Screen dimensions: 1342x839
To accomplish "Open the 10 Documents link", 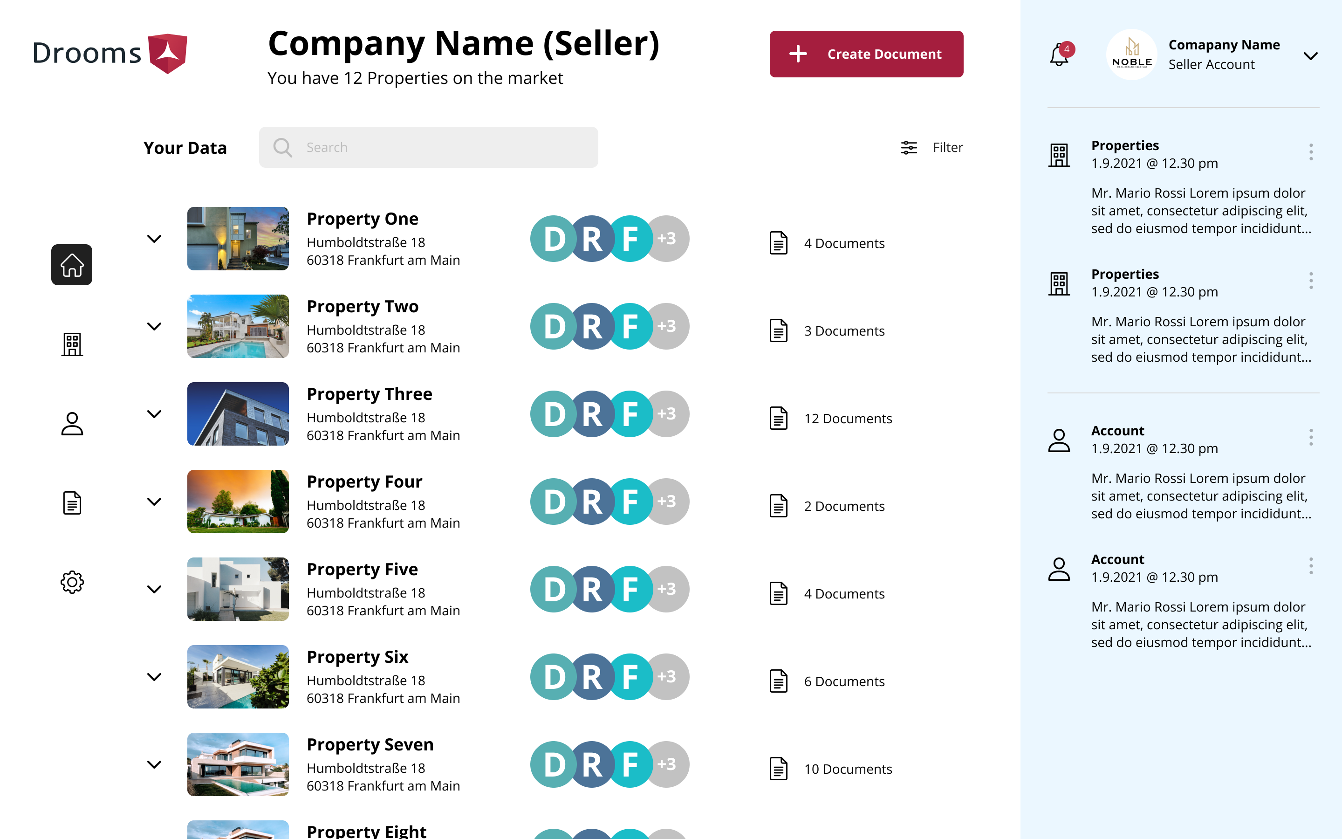I will pyautogui.click(x=848, y=769).
